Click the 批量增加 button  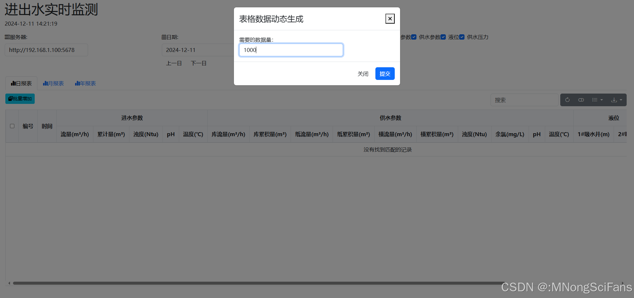[x=20, y=99]
